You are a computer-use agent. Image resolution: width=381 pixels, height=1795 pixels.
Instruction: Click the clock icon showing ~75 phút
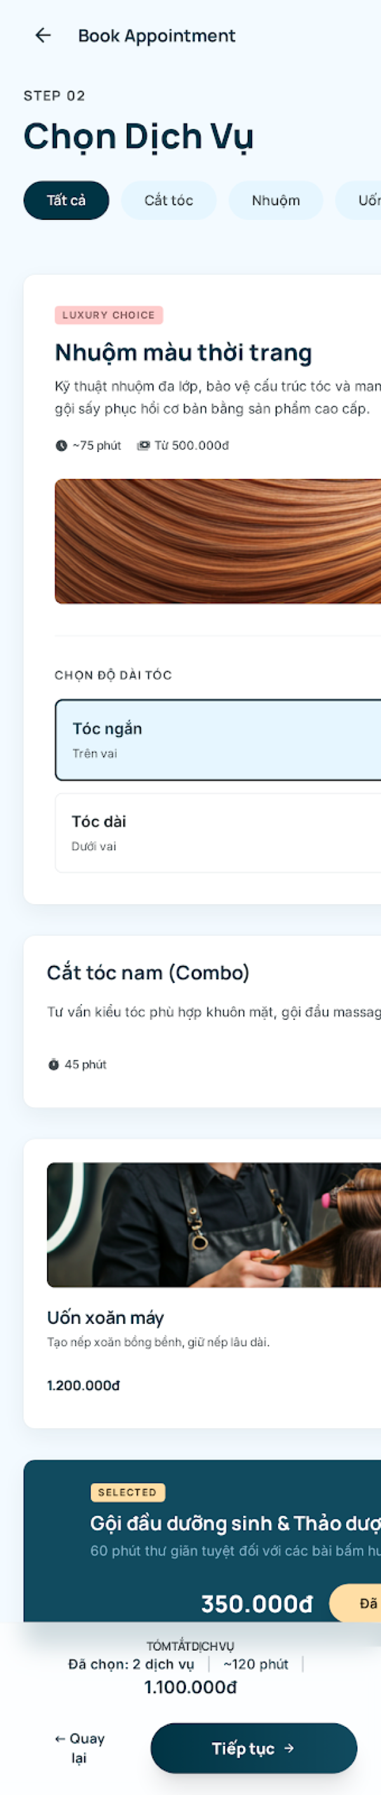click(x=61, y=445)
